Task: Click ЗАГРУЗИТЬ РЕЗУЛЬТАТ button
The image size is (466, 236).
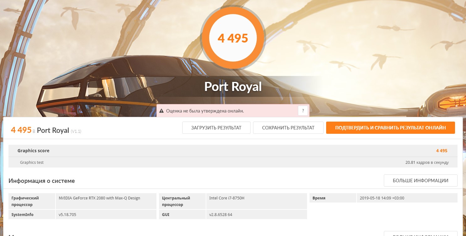Action: tap(216, 128)
